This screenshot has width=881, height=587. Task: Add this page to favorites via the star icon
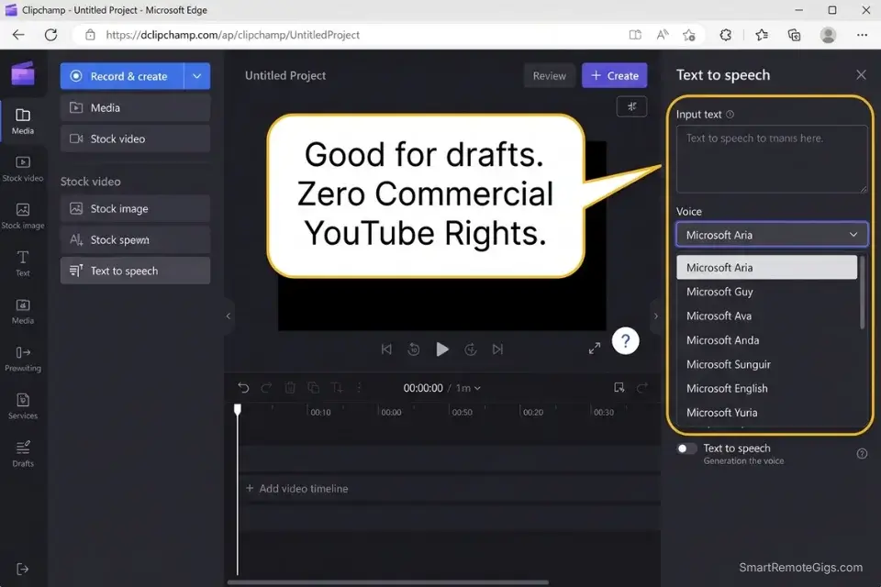click(x=689, y=35)
